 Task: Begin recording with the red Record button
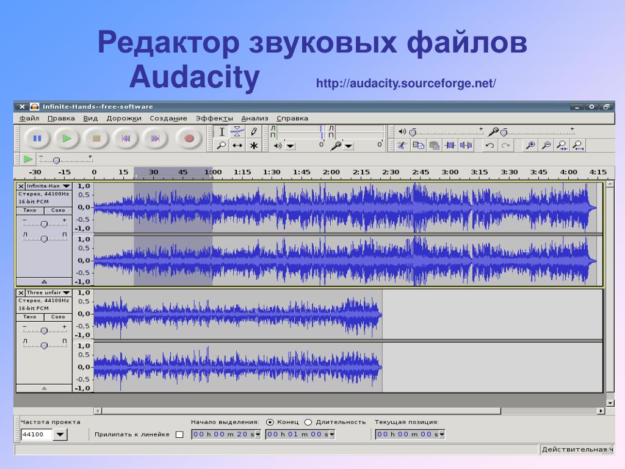click(x=189, y=139)
